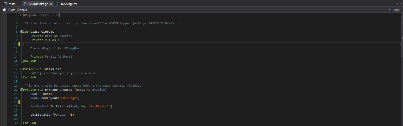The width and height of the screenshot is (403, 126).
Task: Switch to the iOSMsgBox tab
Action: click(x=69, y=4)
